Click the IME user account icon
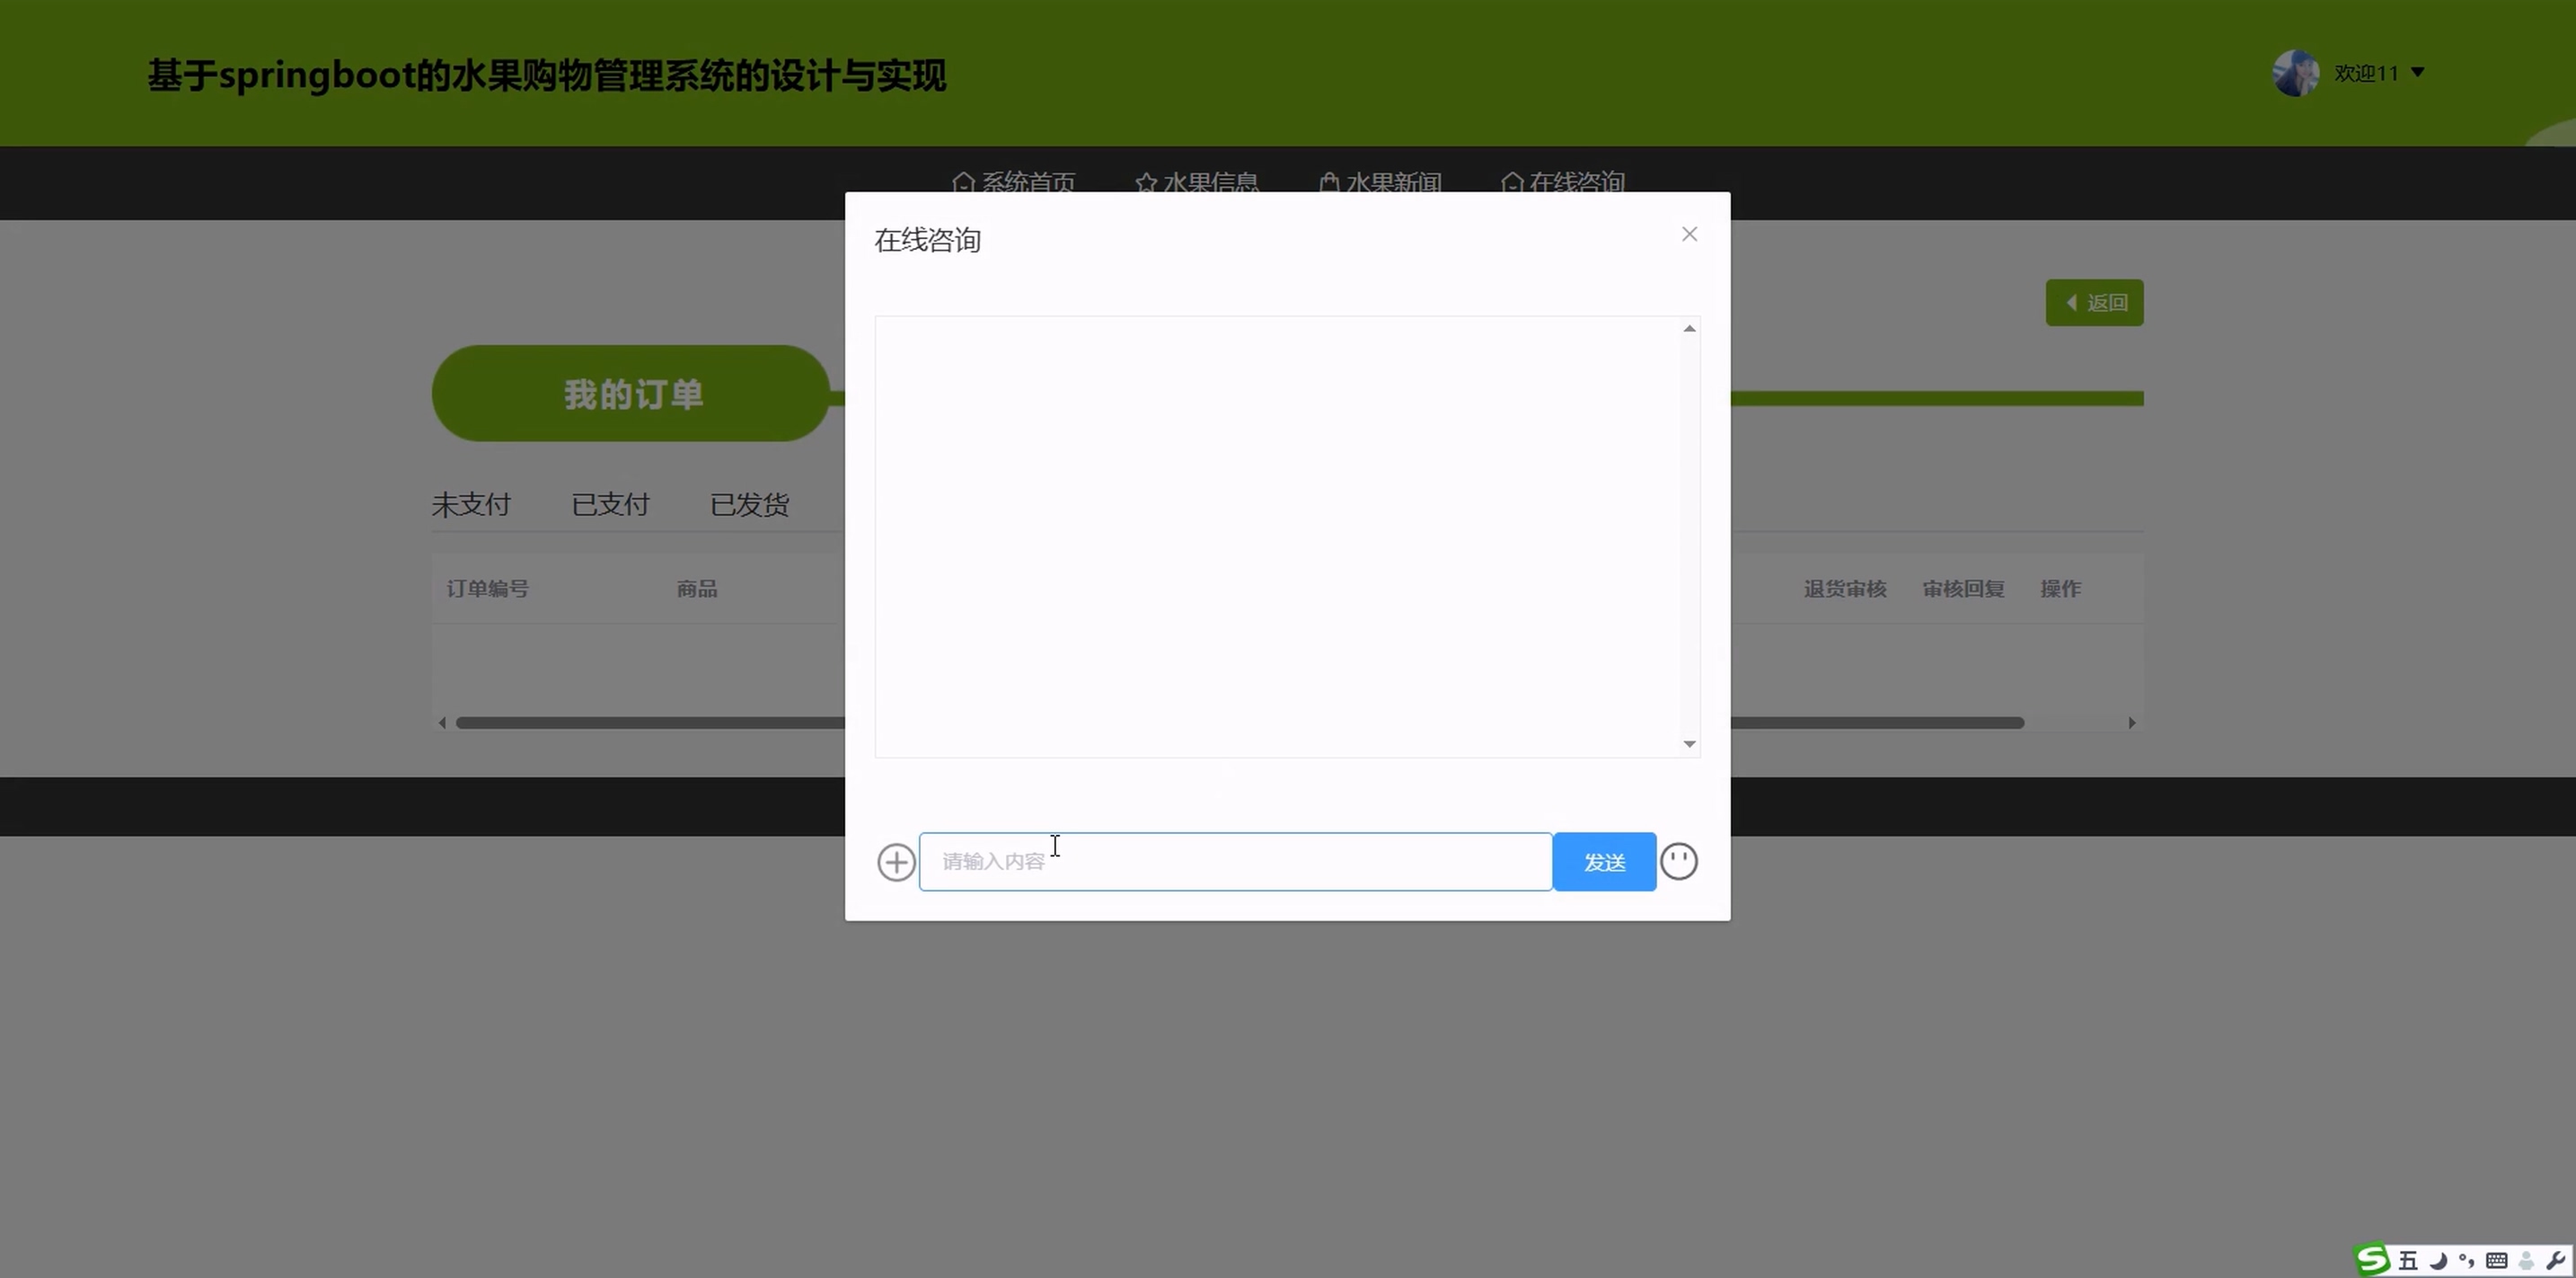2576x1278 pixels. pos(2526,1261)
